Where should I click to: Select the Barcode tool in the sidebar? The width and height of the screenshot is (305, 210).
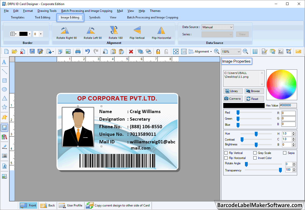pos(4,156)
